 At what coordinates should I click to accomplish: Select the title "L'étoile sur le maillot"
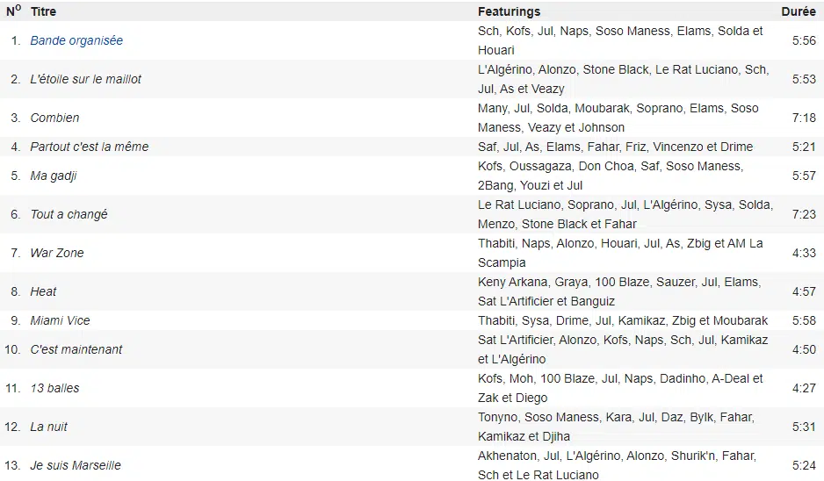tap(85, 79)
